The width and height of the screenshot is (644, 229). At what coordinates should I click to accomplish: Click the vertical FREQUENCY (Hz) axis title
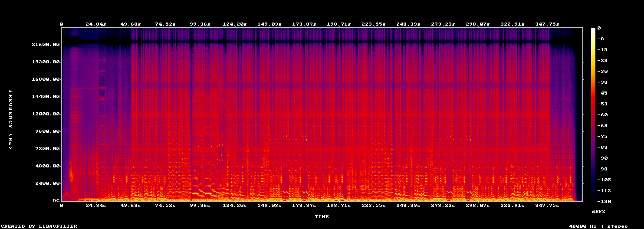pos(10,120)
